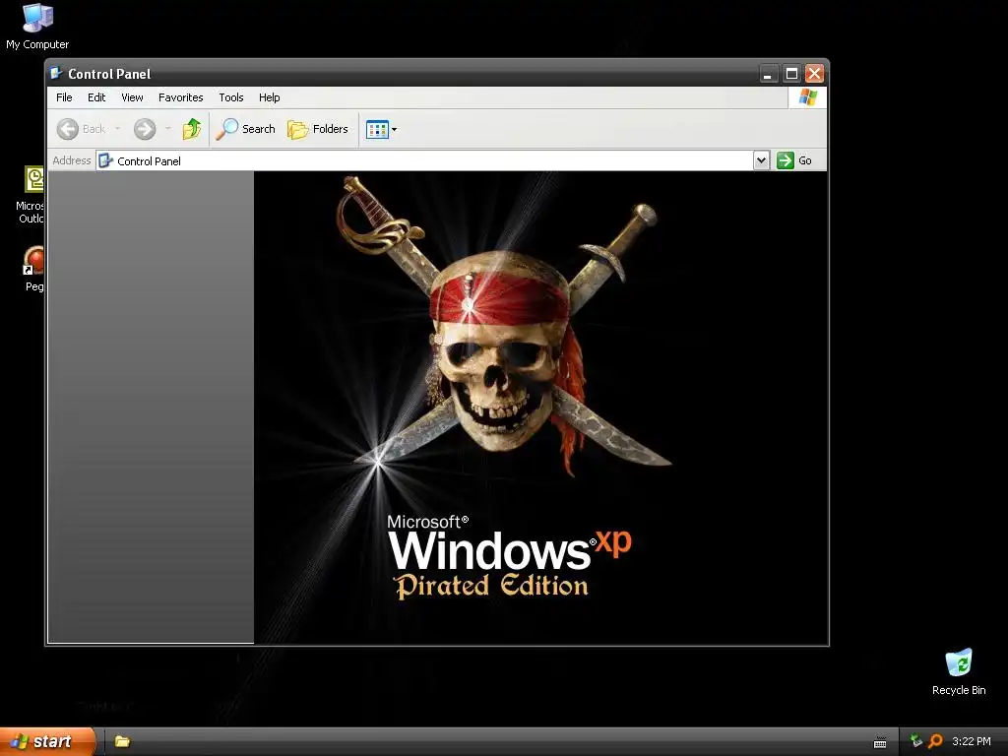Expand the Address bar dropdown list

point(761,160)
